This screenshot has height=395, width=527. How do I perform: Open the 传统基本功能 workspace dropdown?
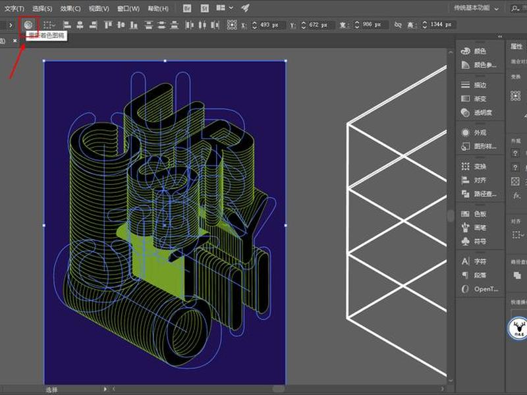point(476,8)
